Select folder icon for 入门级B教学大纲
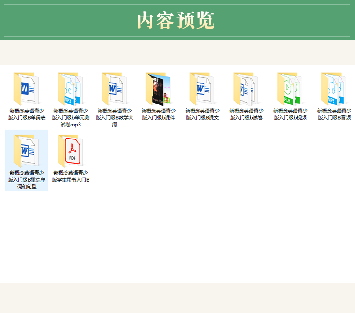 [x=114, y=89]
